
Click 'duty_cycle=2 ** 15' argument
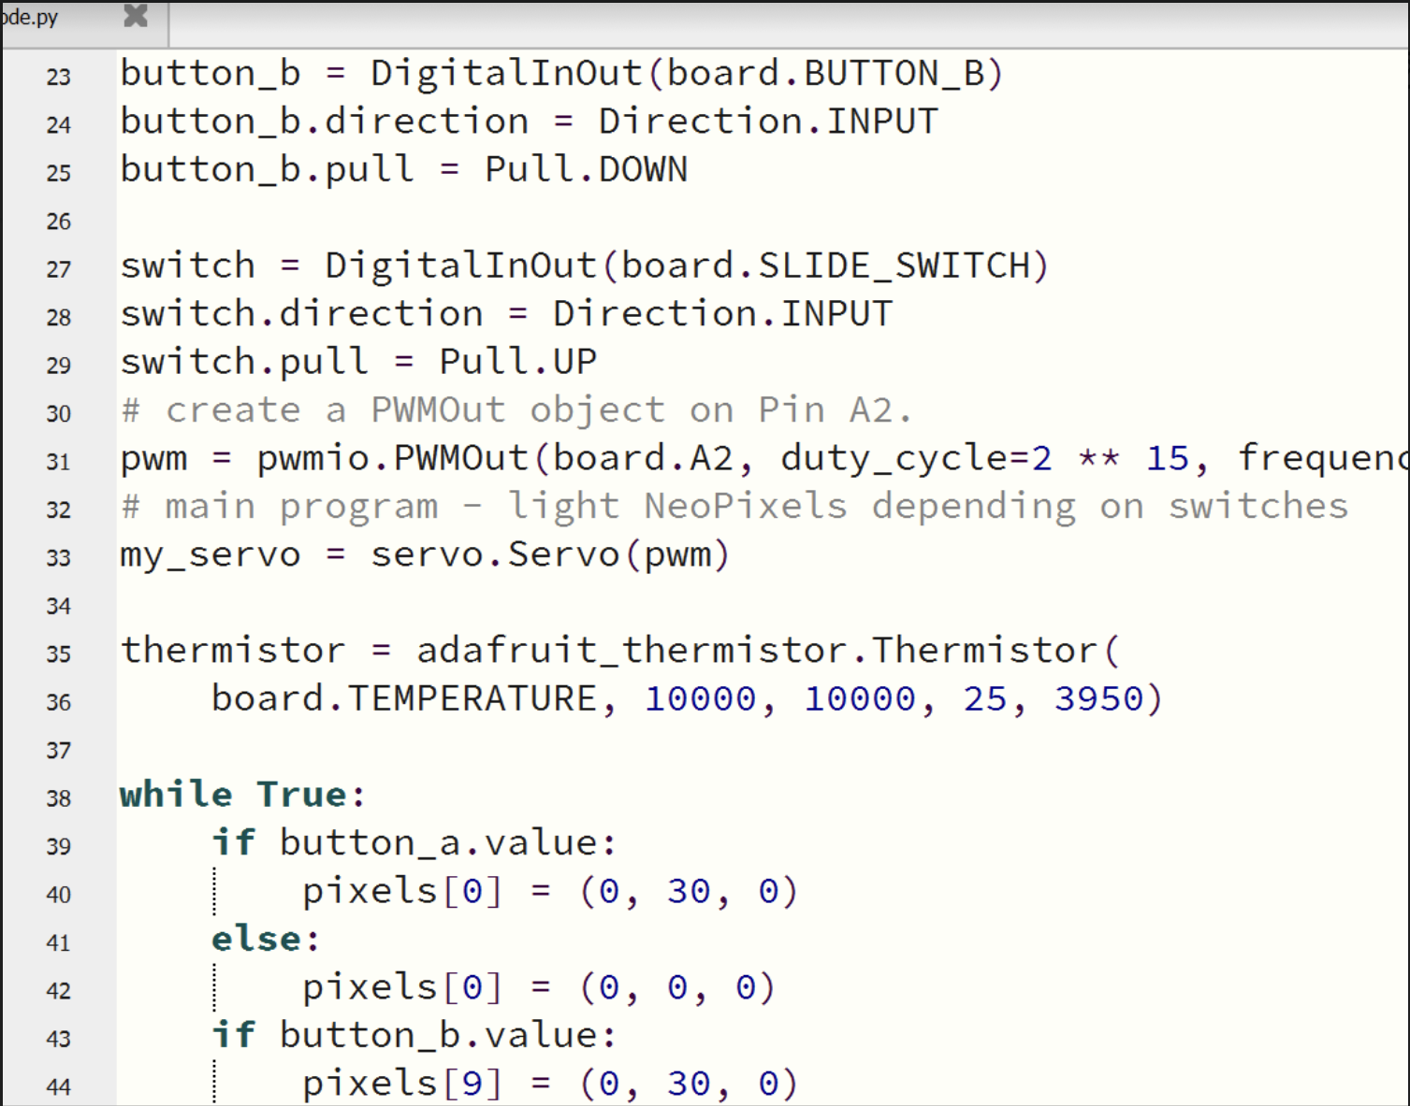click(985, 458)
